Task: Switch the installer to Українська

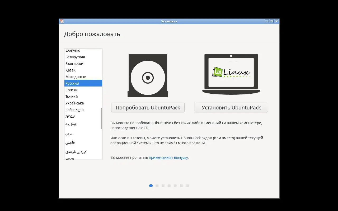Action: [x=83, y=103]
